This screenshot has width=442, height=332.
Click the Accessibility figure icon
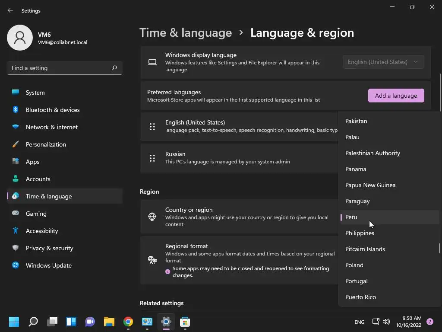16,230
